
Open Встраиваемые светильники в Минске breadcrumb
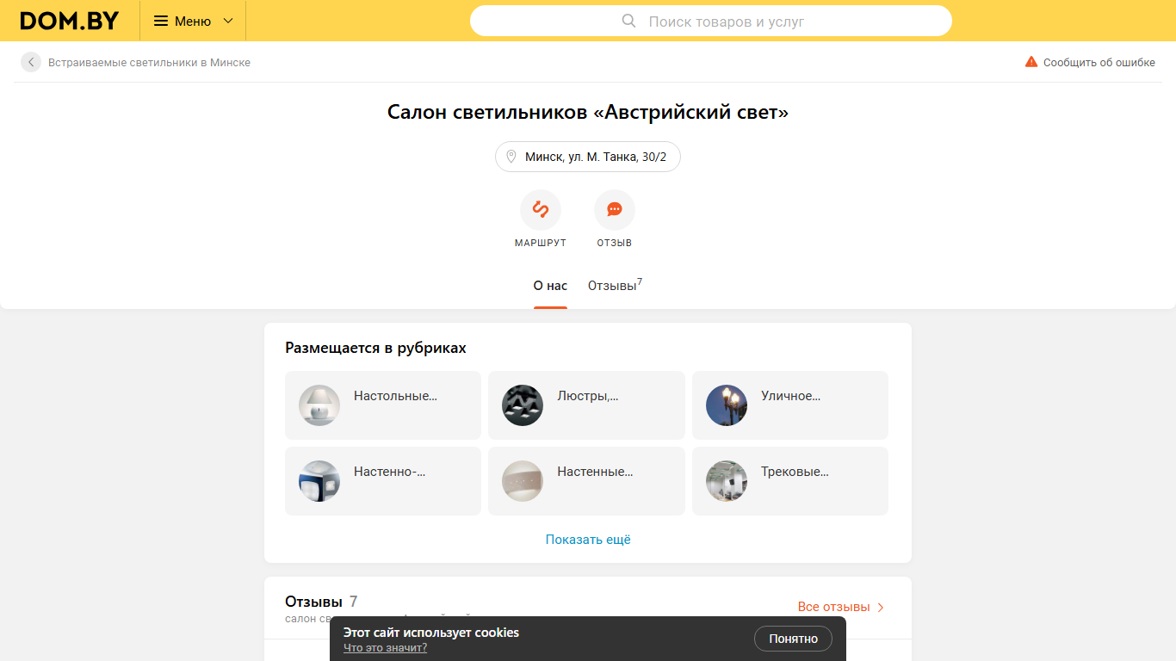pyautogui.click(x=149, y=62)
